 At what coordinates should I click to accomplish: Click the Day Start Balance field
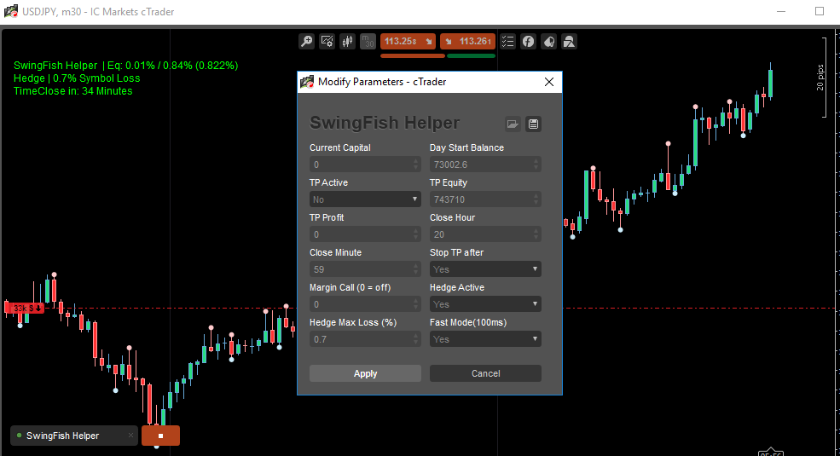485,165
